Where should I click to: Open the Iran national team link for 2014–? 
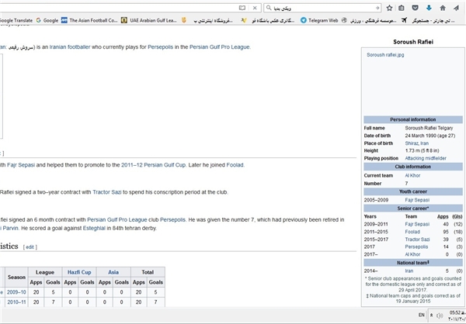409,271
